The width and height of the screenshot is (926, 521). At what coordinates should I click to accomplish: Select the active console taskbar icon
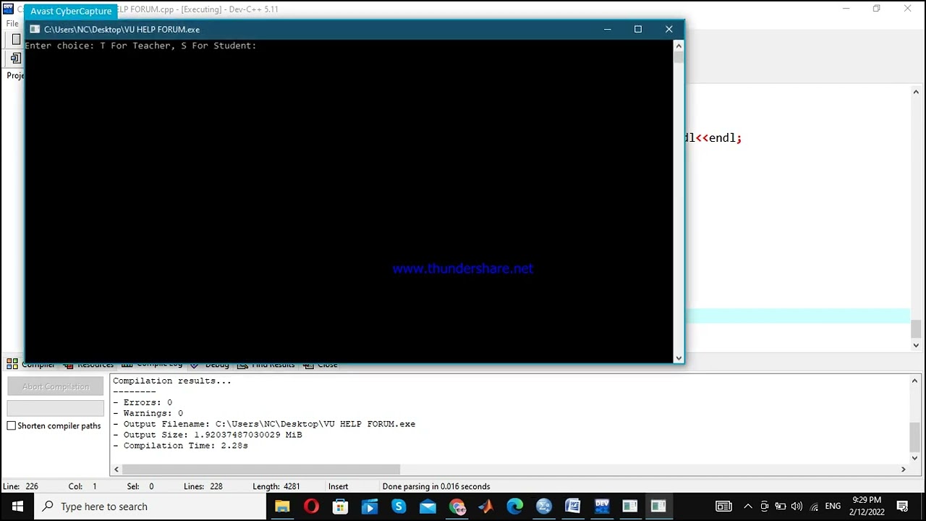point(658,507)
